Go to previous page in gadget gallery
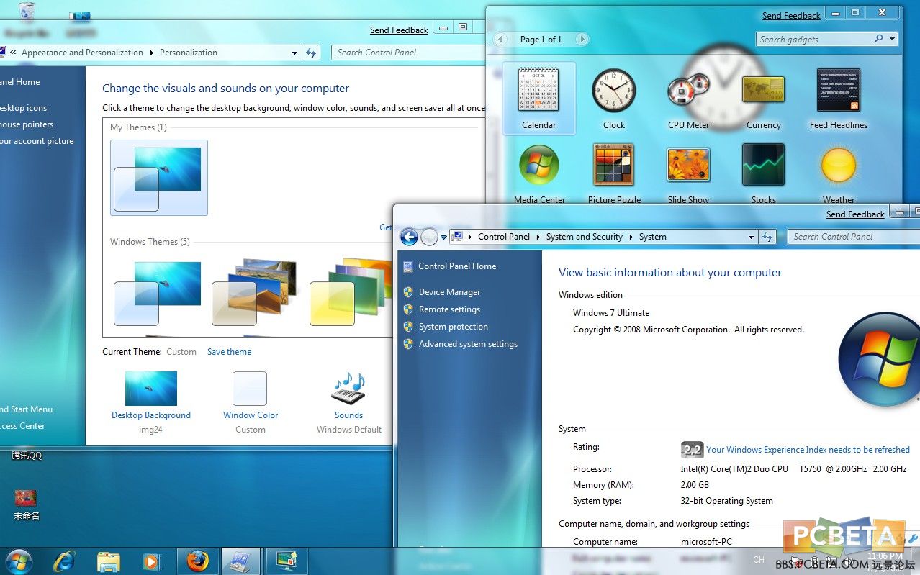The width and height of the screenshot is (920, 575). tap(501, 40)
